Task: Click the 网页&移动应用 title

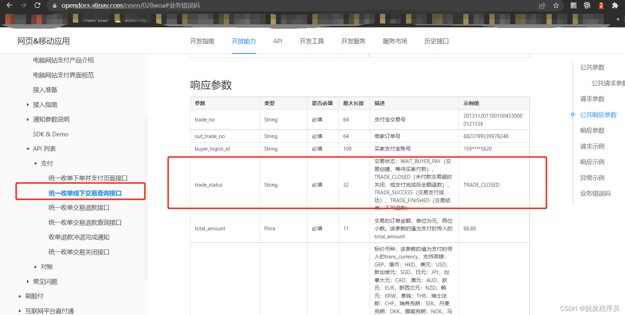Action: 44,41
